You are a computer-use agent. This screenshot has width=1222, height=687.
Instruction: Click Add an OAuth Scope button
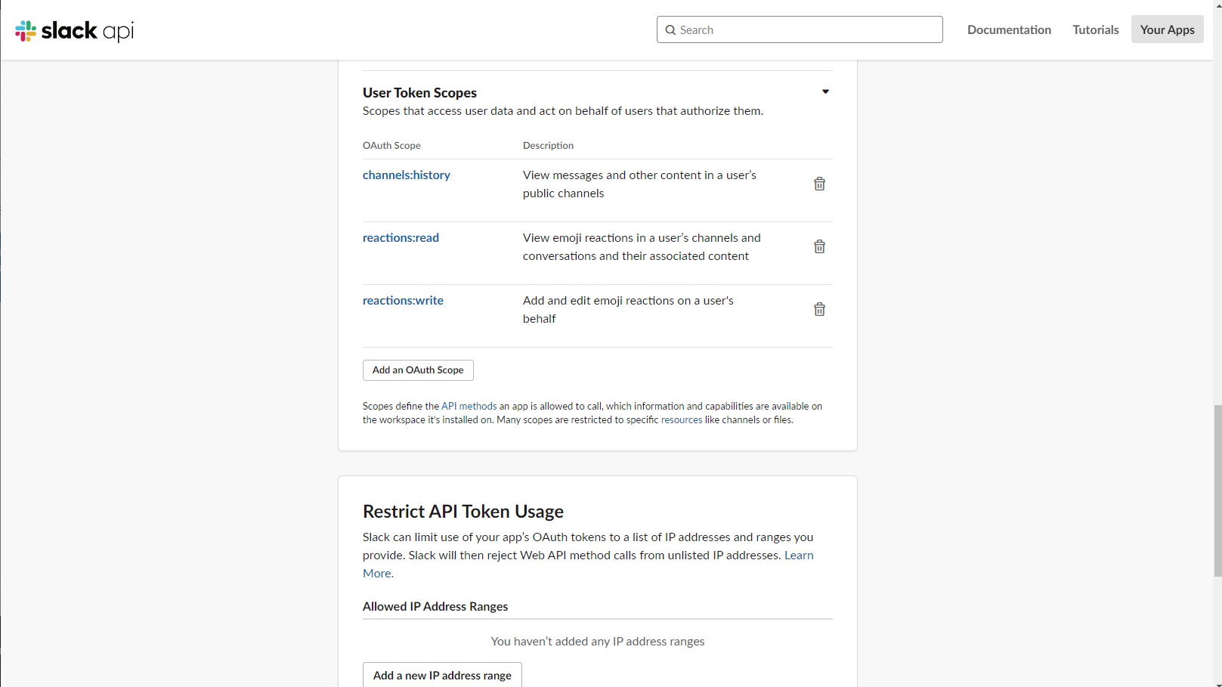pyautogui.click(x=418, y=370)
